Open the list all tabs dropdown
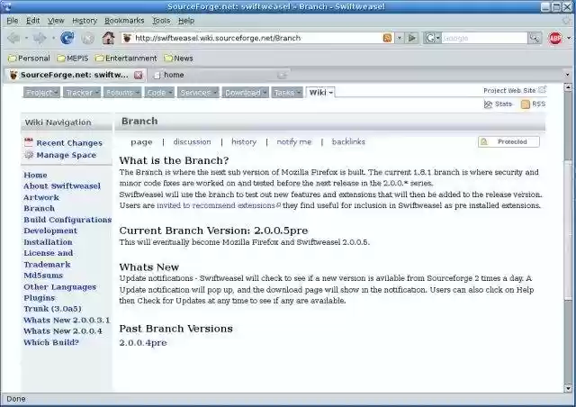The image size is (576, 407). click(568, 75)
